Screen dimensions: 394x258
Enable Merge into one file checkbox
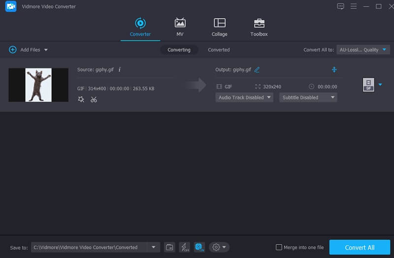point(279,247)
